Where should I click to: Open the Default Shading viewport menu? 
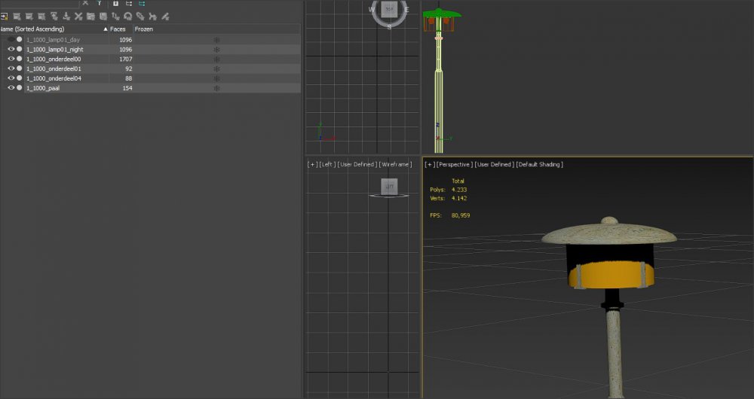click(x=539, y=164)
